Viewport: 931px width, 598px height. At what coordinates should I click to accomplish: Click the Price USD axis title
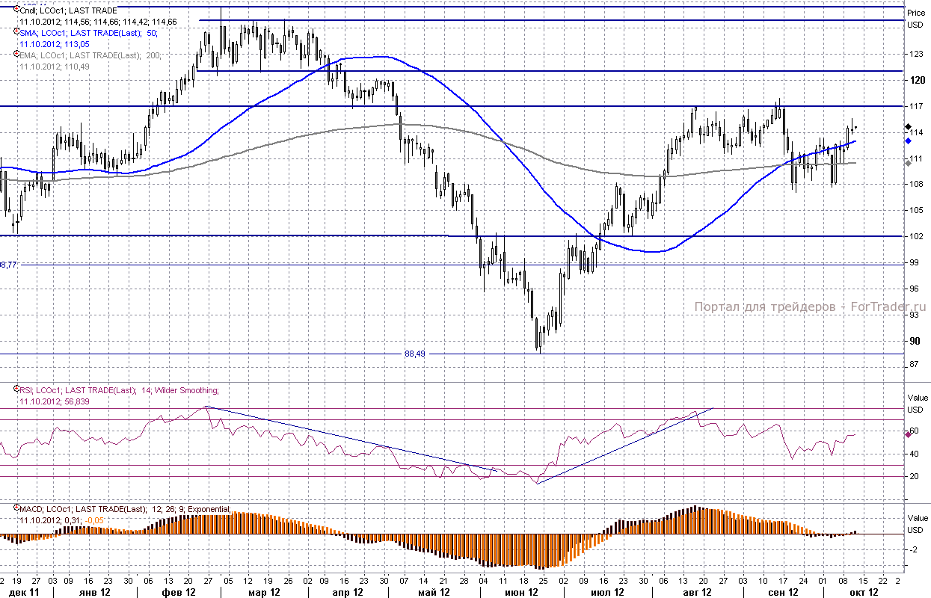pos(915,19)
